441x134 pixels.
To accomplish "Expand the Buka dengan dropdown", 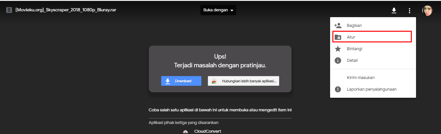I will pyautogui.click(x=218, y=10).
